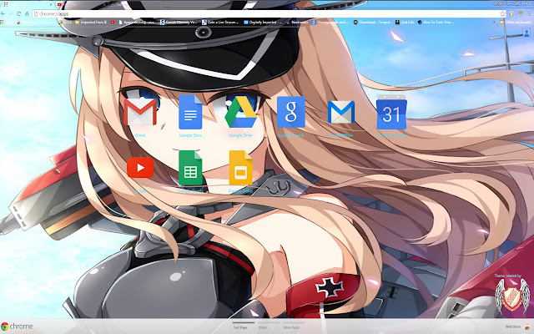Switch to the third browser tab

click(131, 4)
